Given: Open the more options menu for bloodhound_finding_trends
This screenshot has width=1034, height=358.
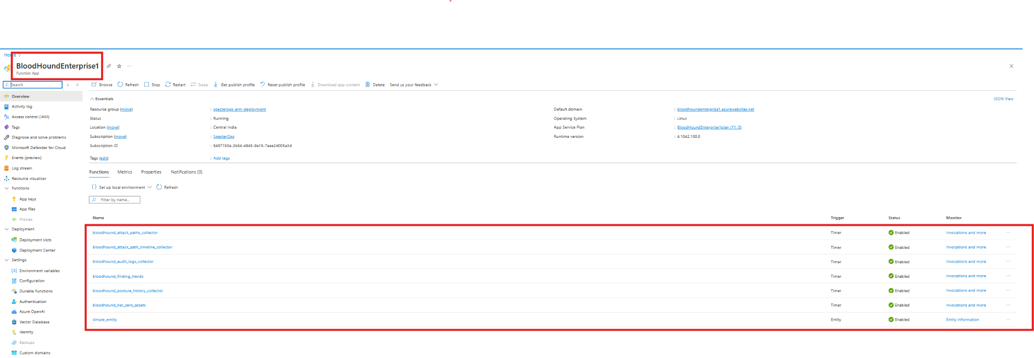Looking at the screenshot, I should 1008,276.
